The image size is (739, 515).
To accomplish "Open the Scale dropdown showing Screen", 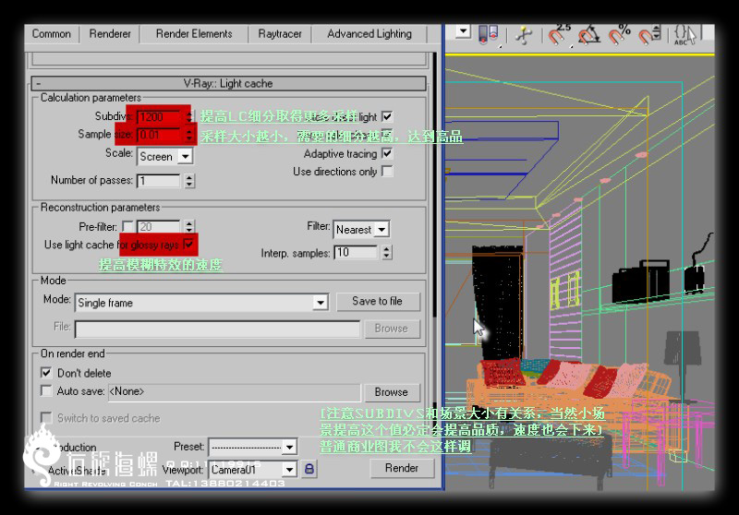I will [164, 156].
